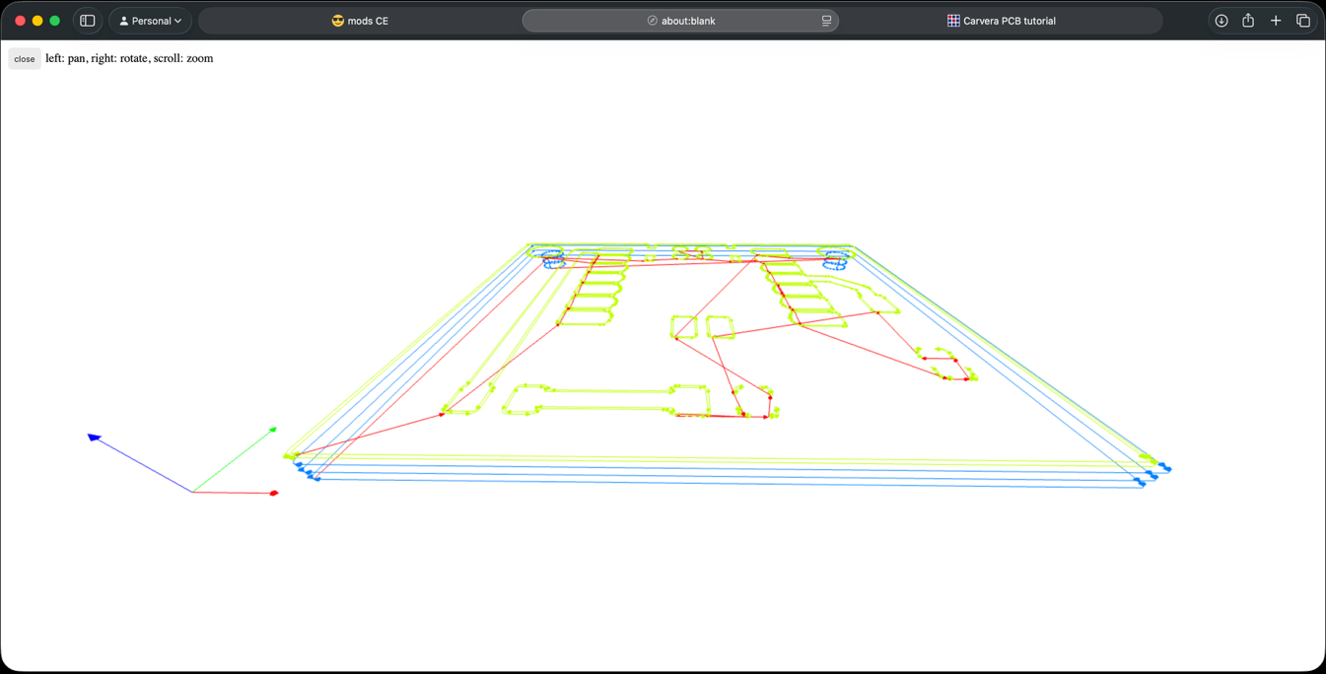Show Safari downloads

(1221, 21)
